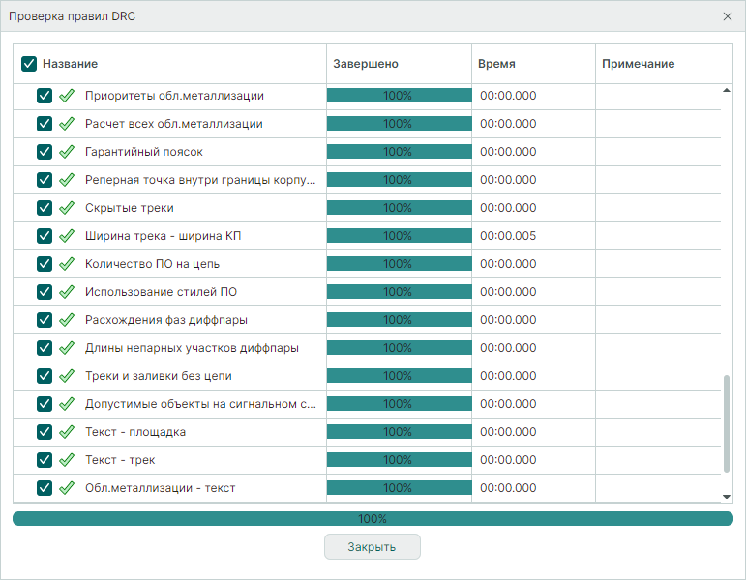The image size is (746, 580).
Task: Click green checkmark next to Текст - трек
Action: pyautogui.click(x=67, y=460)
